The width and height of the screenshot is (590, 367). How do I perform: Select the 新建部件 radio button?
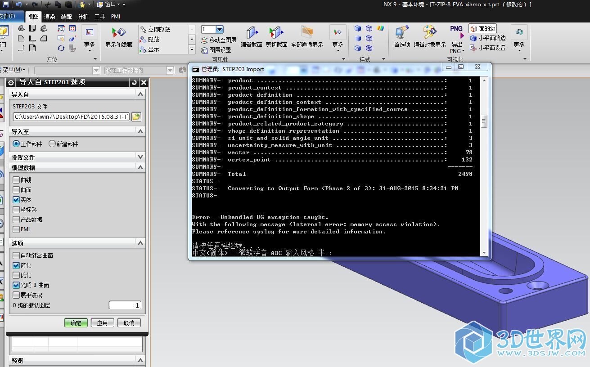pos(52,144)
